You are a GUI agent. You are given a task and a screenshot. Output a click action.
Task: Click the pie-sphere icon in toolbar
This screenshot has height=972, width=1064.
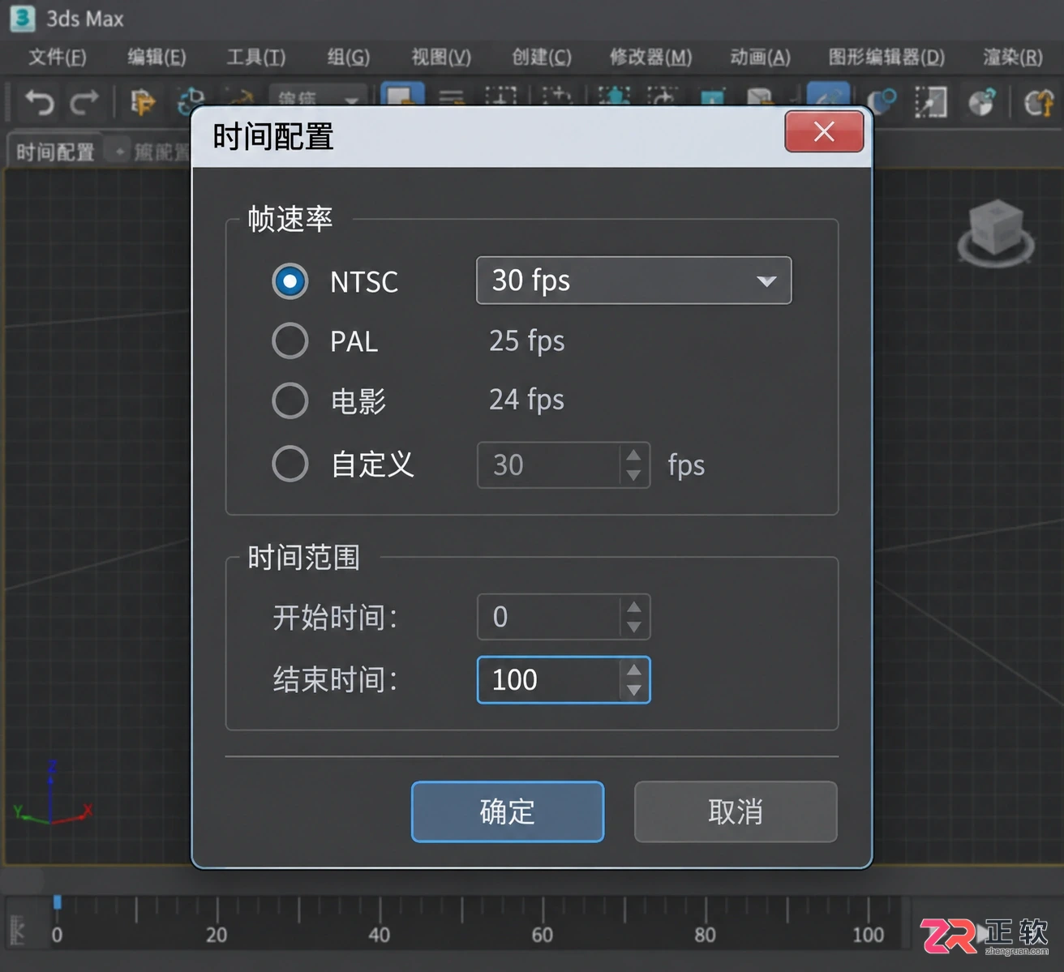[981, 103]
